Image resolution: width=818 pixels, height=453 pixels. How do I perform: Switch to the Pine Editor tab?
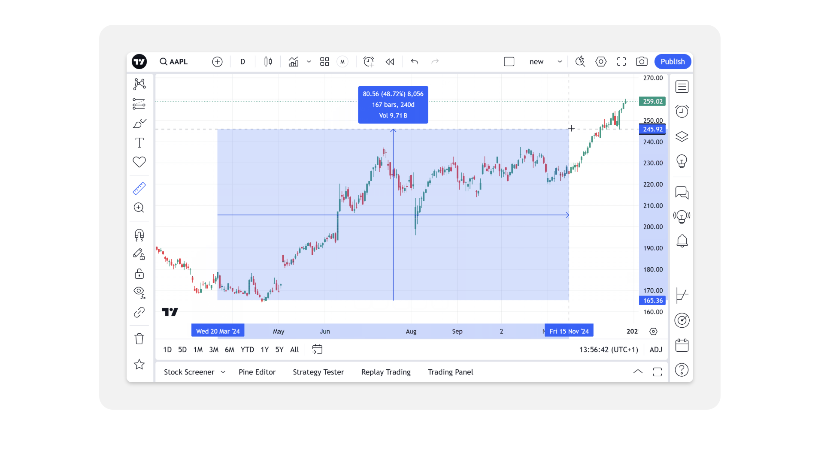click(x=257, y=372)
